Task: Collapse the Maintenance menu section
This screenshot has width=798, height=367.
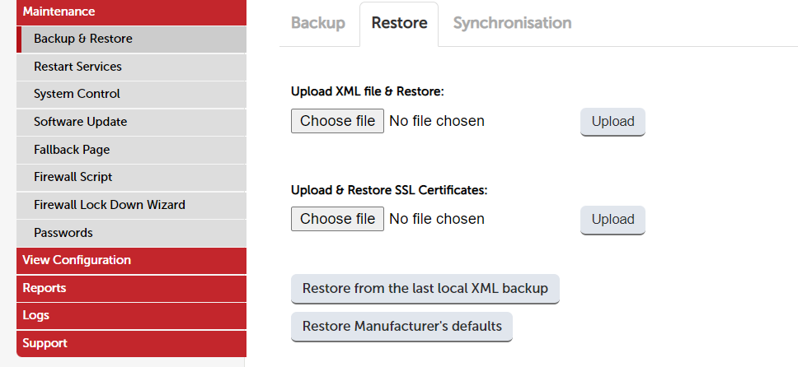Action: click(131, 12)
